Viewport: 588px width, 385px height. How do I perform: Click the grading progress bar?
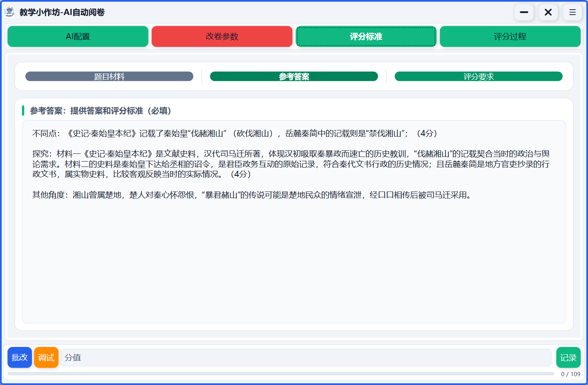[x=281, y=374]
